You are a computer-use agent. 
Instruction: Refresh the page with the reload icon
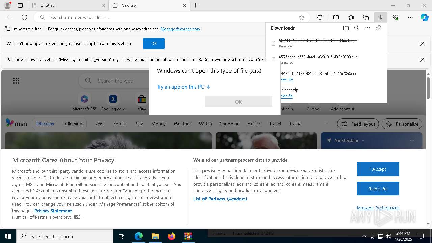(x=24, y=17)
